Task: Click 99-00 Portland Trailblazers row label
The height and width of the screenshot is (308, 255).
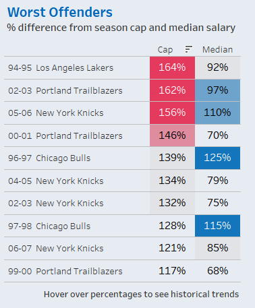Action: [65, 271]
